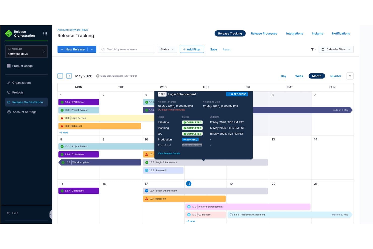373x249 pixels.
Task: Click the timezone globe icon
Action: [98, 76]
